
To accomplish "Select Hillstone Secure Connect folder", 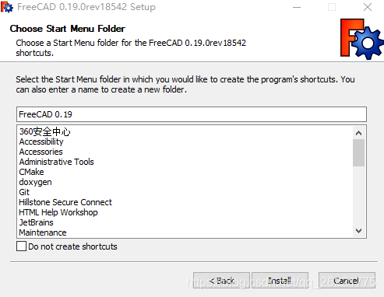I will (x=65, y=202).
